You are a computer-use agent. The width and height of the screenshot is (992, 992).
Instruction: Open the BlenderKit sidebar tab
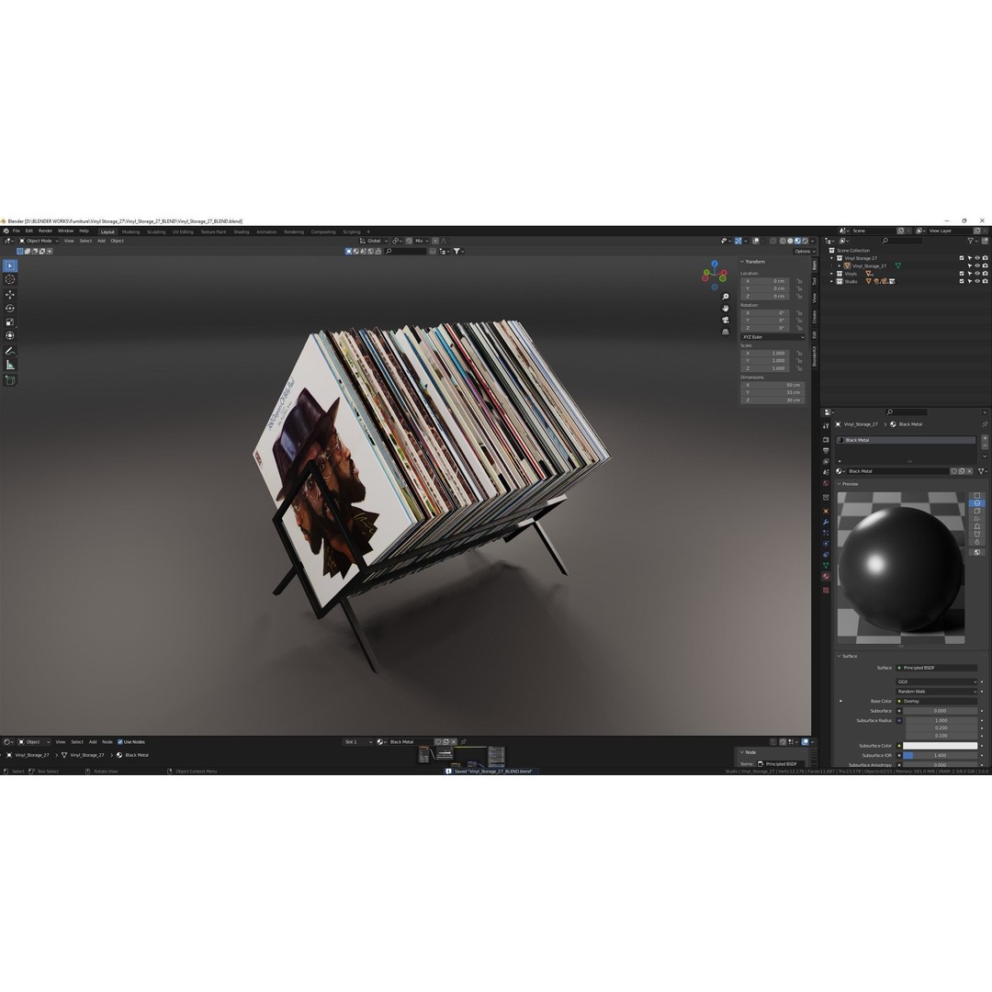coord(815,356)
